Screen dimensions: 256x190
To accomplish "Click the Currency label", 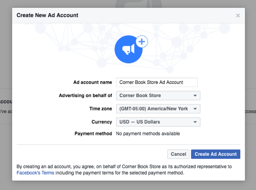I will point(102,122).
